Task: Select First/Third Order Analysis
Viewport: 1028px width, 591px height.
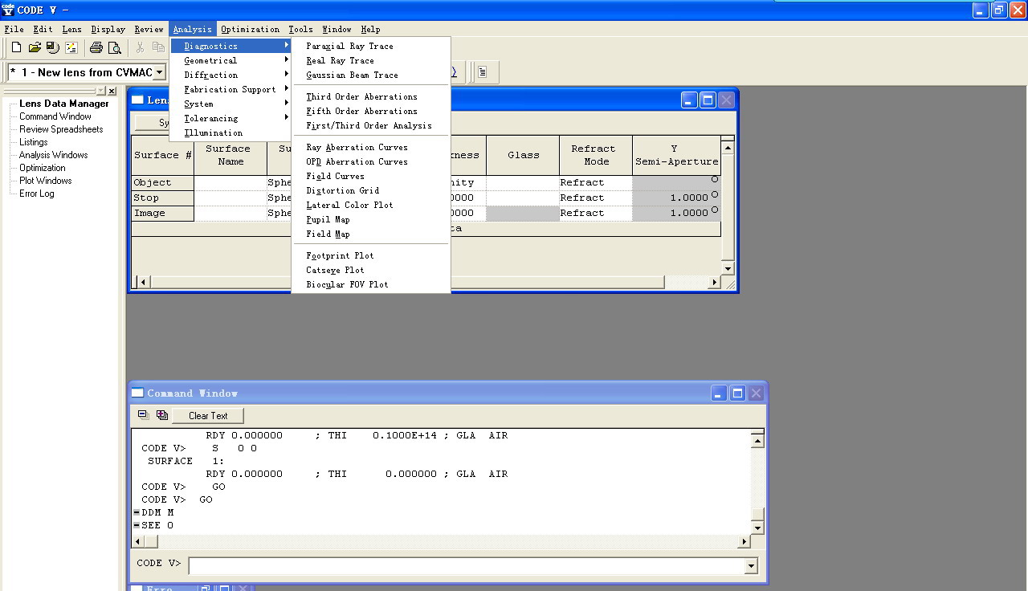Action: 371,125
